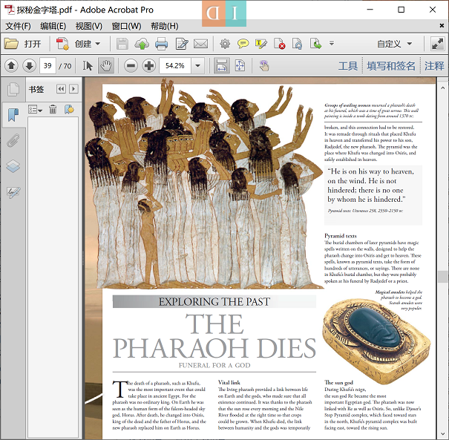Image resolution: width=449 pixels, height=440 pixels.
Task: Open the bookmark options dropdown
Action: [x=35, y=109]
